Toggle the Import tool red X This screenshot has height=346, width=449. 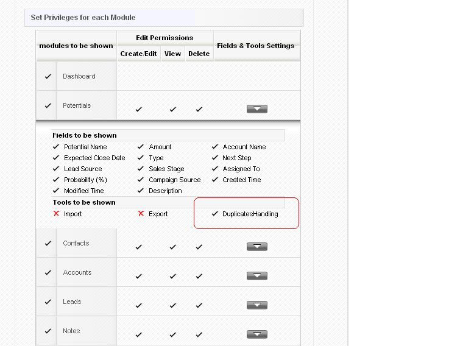(57, 214)
